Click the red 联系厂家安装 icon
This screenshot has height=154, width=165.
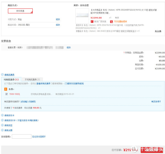coord(92,21)
